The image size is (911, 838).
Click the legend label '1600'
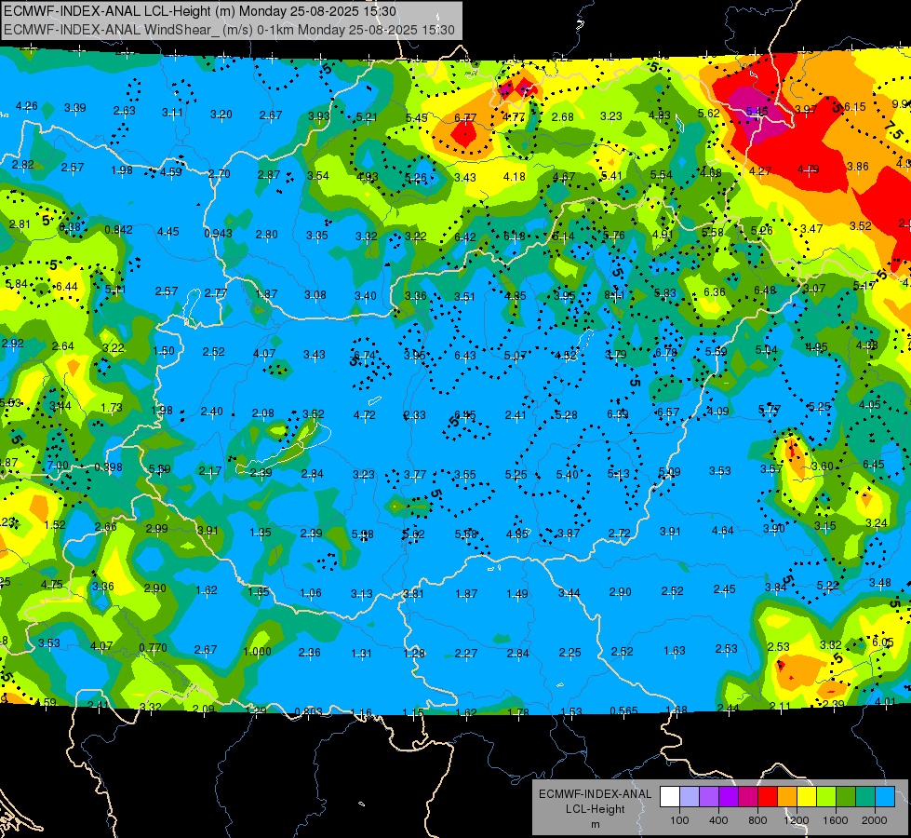pyautogui.click(x=836, y=820)
